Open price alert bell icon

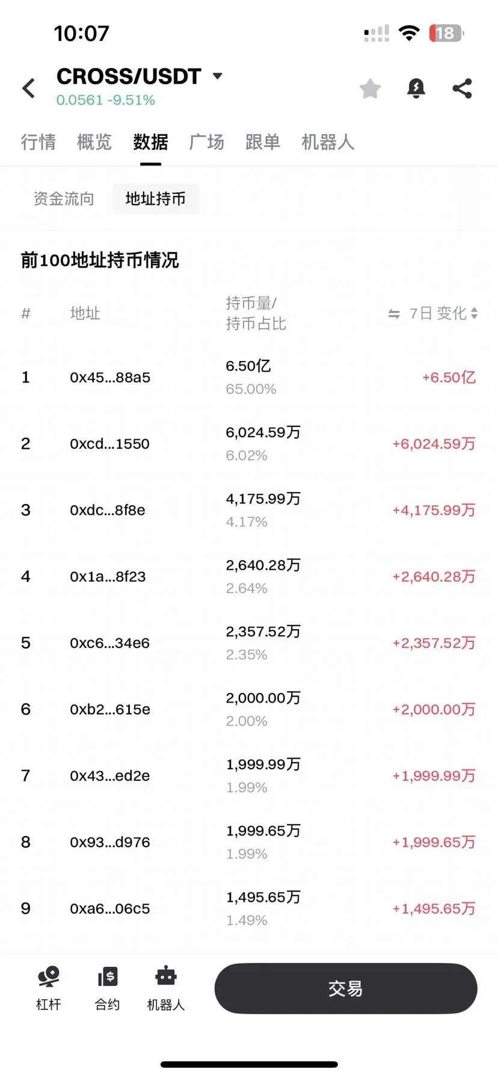pyautogui.click(x=416, y=88)
